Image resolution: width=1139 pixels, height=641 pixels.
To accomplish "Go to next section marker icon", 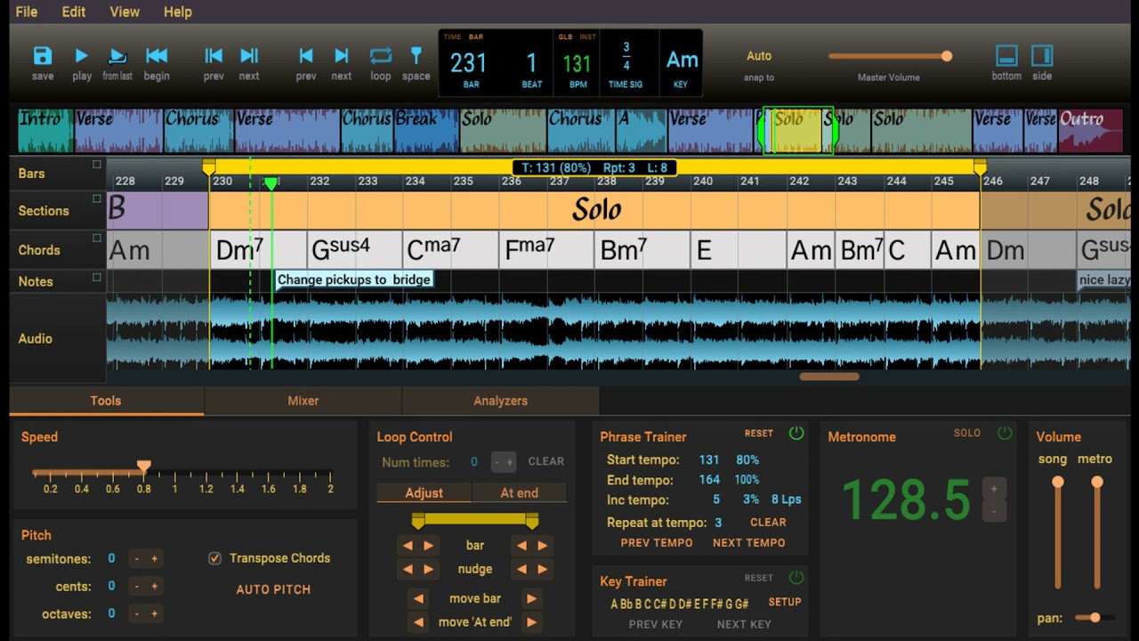I will tap(249, 56).
